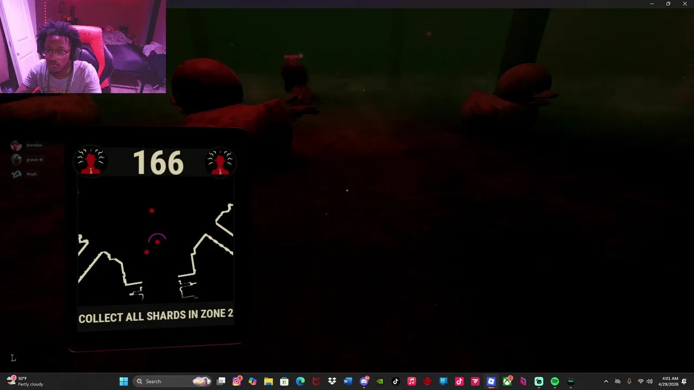Click the taskbar Search box

[172, 381]
